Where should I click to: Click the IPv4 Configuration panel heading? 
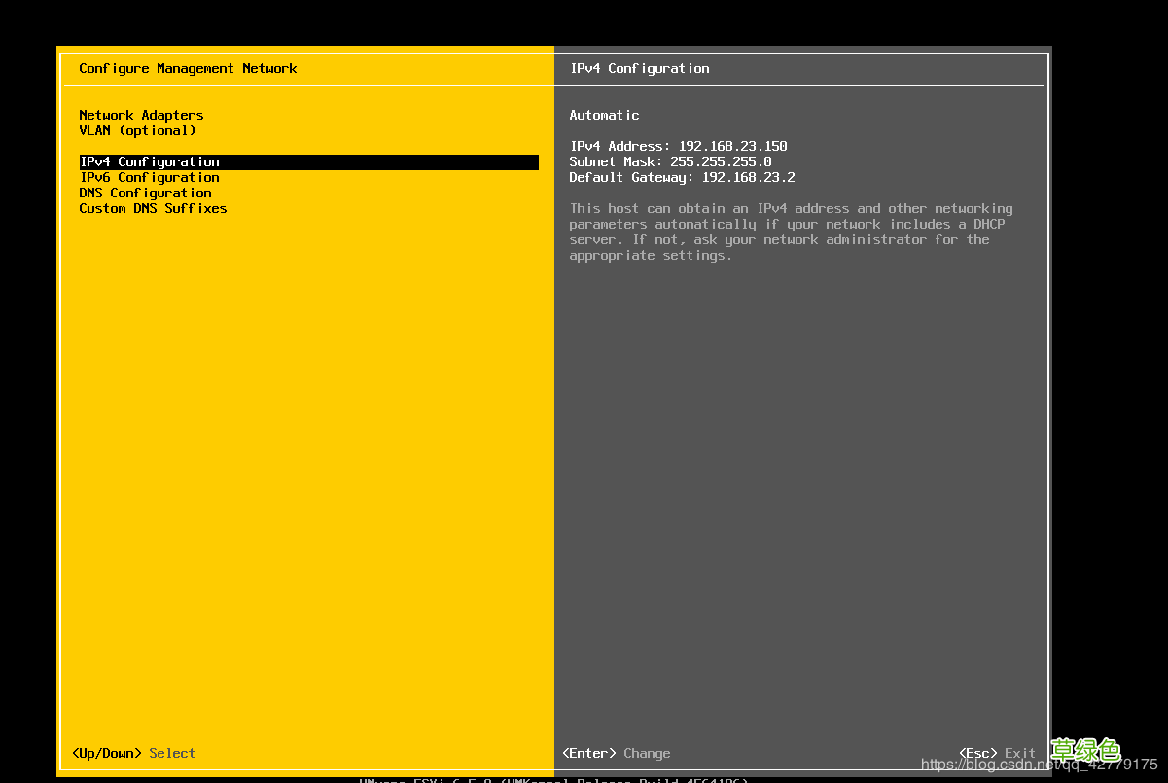[x=639, y=69]
